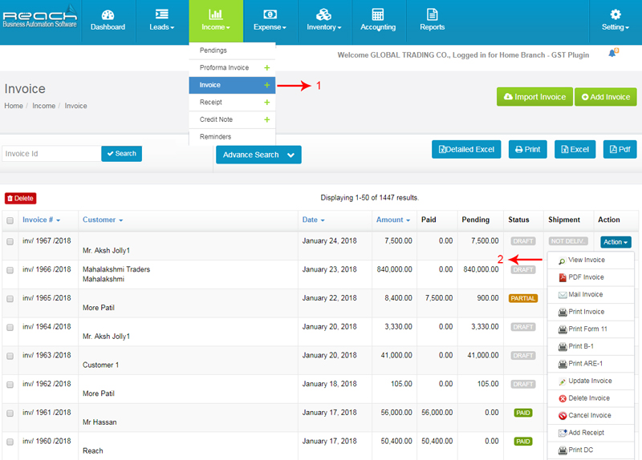The image size is (642, 460).
Task: Click the Print B-1 printer icon
Action: [563, 347]
